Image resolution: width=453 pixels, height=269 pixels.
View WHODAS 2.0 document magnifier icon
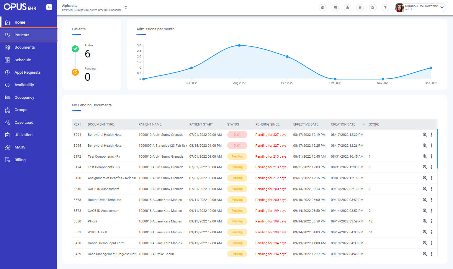click(425, 232)
